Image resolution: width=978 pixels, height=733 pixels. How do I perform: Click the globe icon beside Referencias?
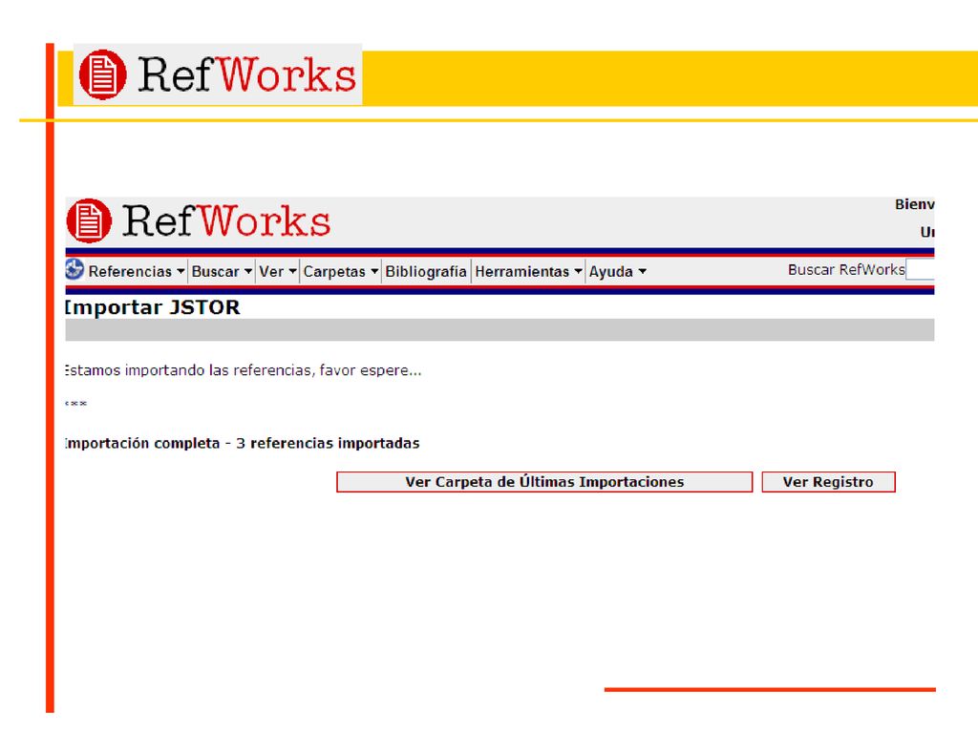point(74,270)
